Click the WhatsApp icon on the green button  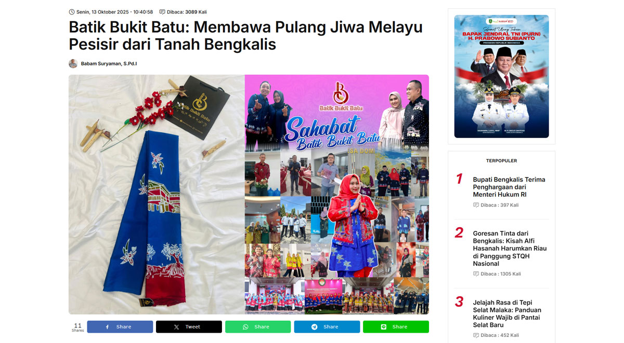point(245,327)
